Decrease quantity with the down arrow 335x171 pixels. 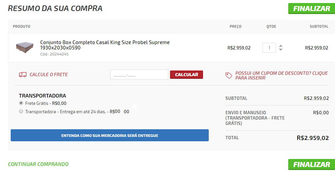coord(281,49)
